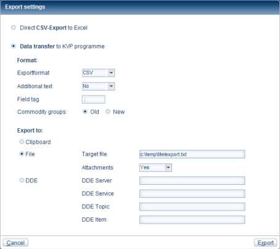Click the DDE Item input field
Screen dimensions: 280x249
[x=192, y=220]
